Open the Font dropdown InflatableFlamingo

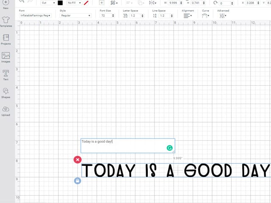pos(35,16)
